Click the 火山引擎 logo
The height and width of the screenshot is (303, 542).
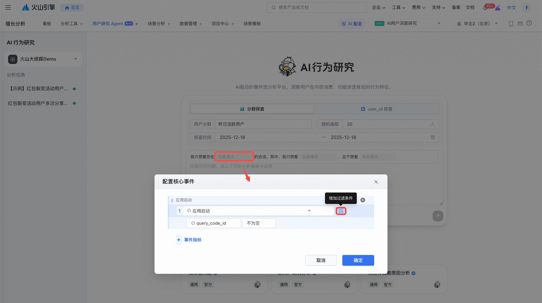pyautogui.click(x=38, y=7)
